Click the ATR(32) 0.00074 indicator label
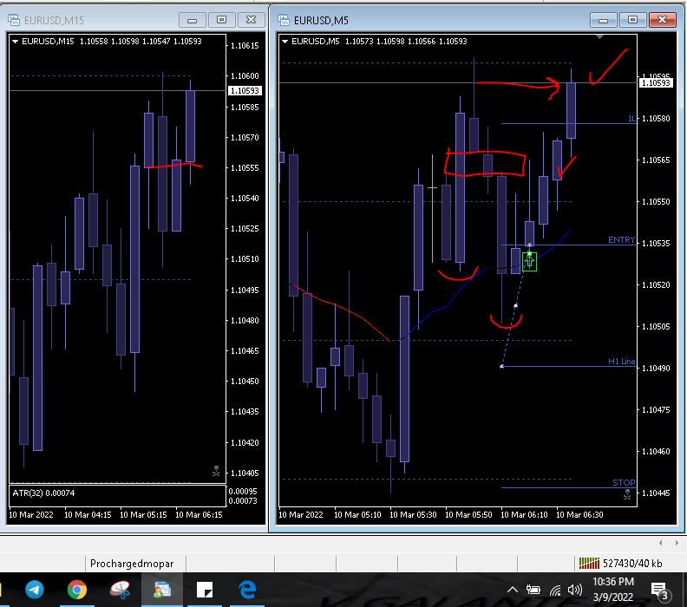Image resolution: width=687 pixels, height=607 pixels. tap(43, 493)
